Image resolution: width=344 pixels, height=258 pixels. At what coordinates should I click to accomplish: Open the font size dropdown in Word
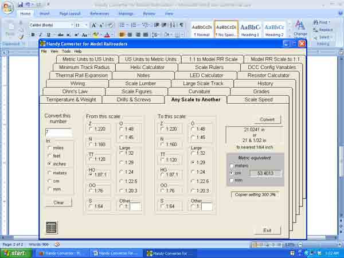tap(86, 25)
